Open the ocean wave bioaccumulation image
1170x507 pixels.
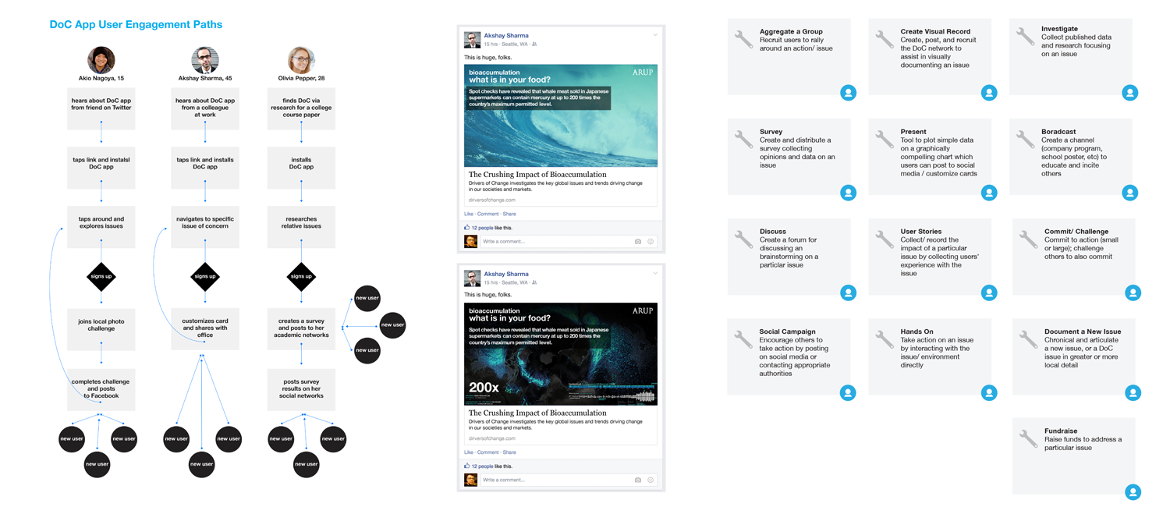pyautogui.click(x=561, y=115)
